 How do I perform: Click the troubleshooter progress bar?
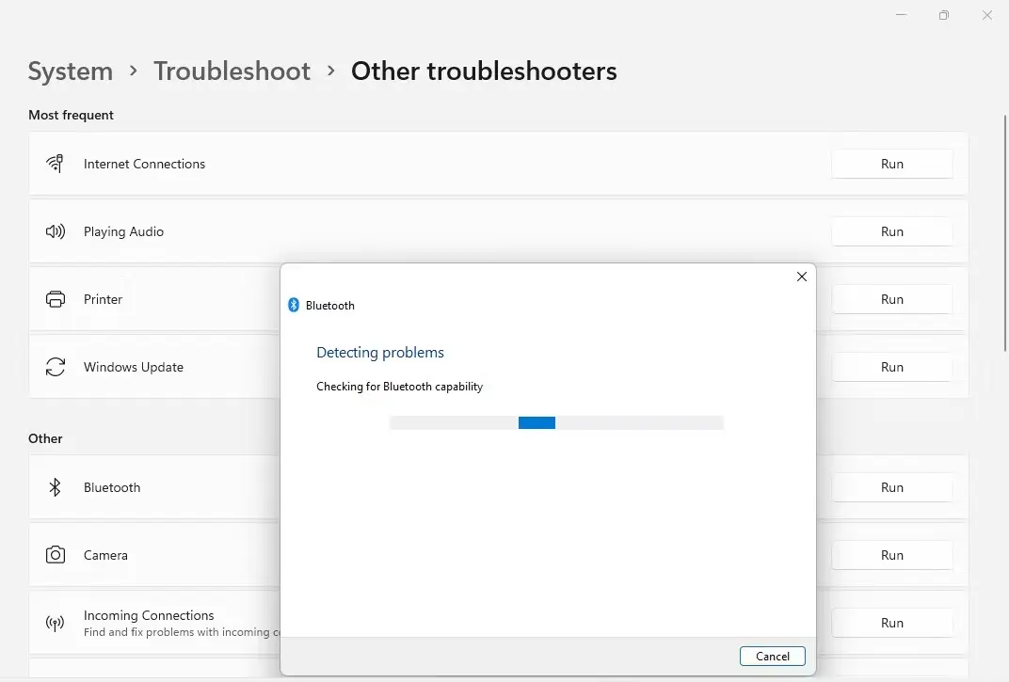(556, 422)
